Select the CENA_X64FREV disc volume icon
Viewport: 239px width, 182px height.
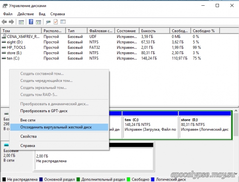point(4,36)
